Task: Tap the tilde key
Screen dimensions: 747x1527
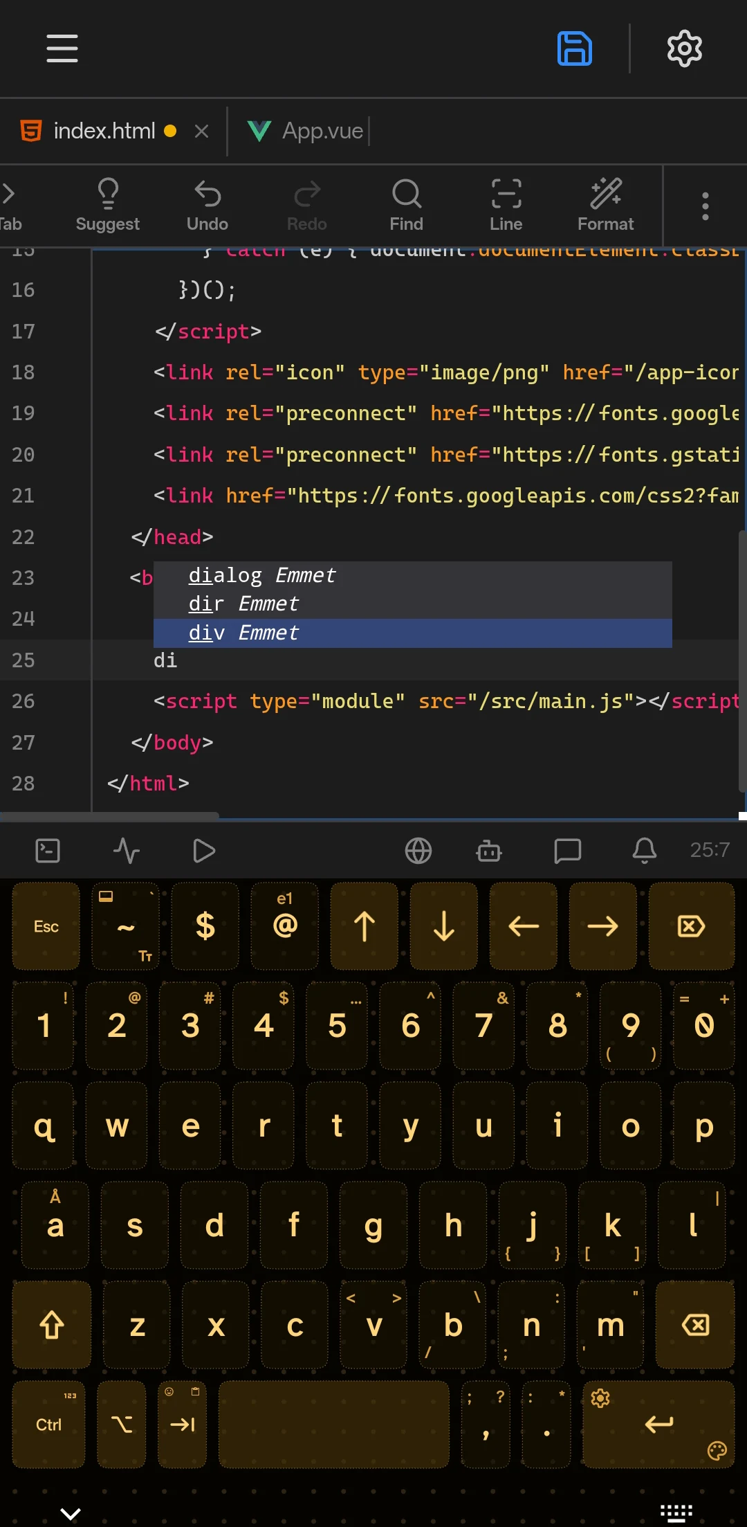Action: click(126, 926)
